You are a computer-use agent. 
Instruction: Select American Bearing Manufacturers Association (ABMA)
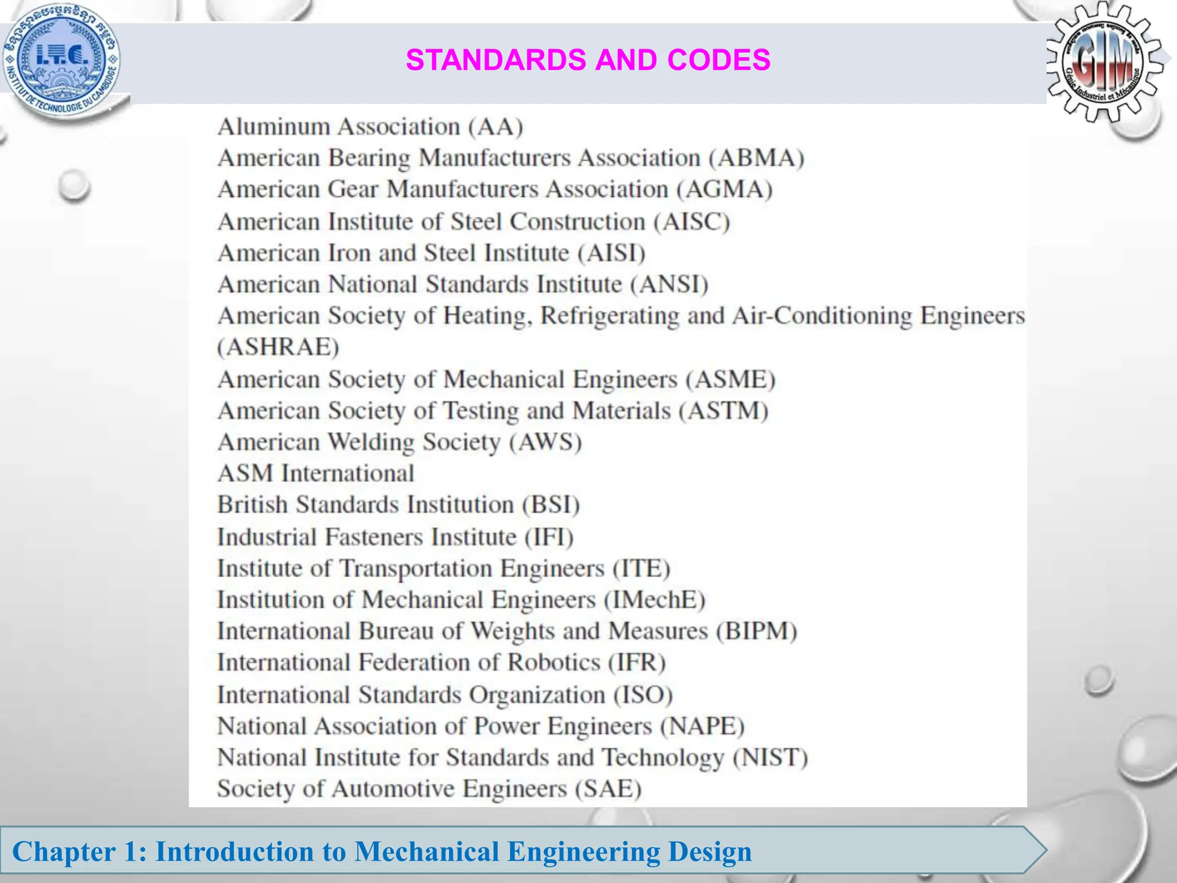click(511, 159)
